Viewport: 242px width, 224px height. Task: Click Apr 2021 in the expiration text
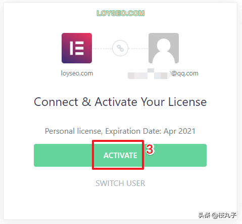[x=179, y=131]
